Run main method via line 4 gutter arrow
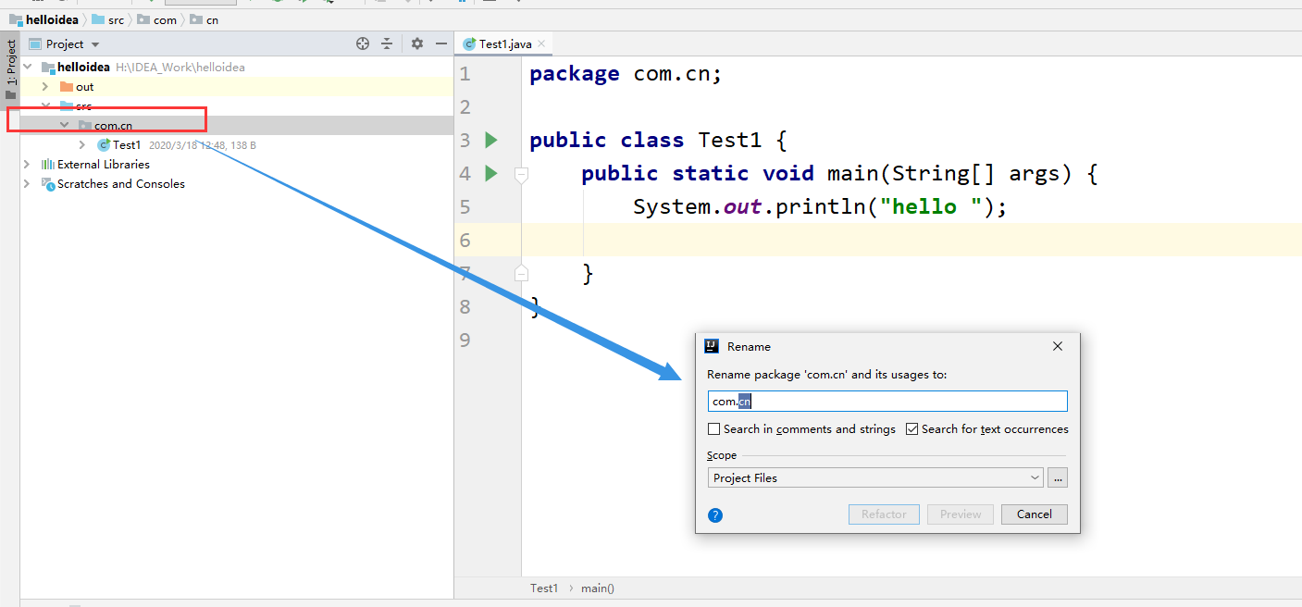 click(491, 173)
